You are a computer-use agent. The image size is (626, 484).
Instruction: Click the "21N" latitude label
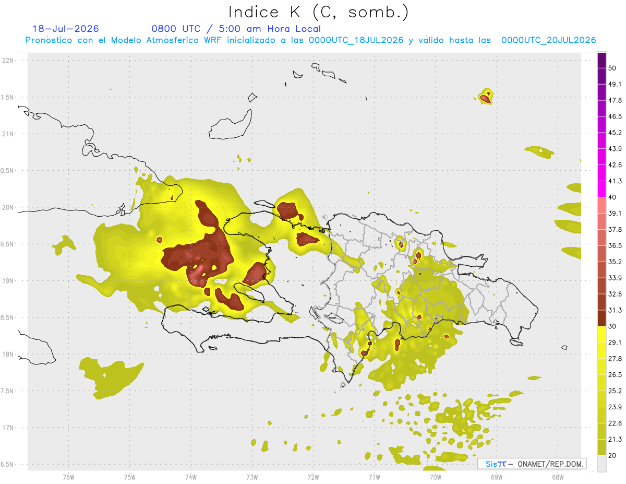tap(8, 134)
